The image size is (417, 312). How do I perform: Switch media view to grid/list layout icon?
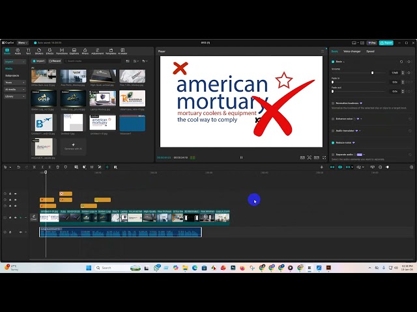tap(128, 61)
